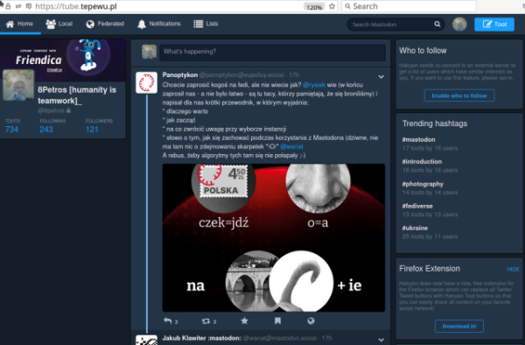This screenshot has width=525, height=345.
Task: Click the Notifications bell icon
Action: point(142,25)
